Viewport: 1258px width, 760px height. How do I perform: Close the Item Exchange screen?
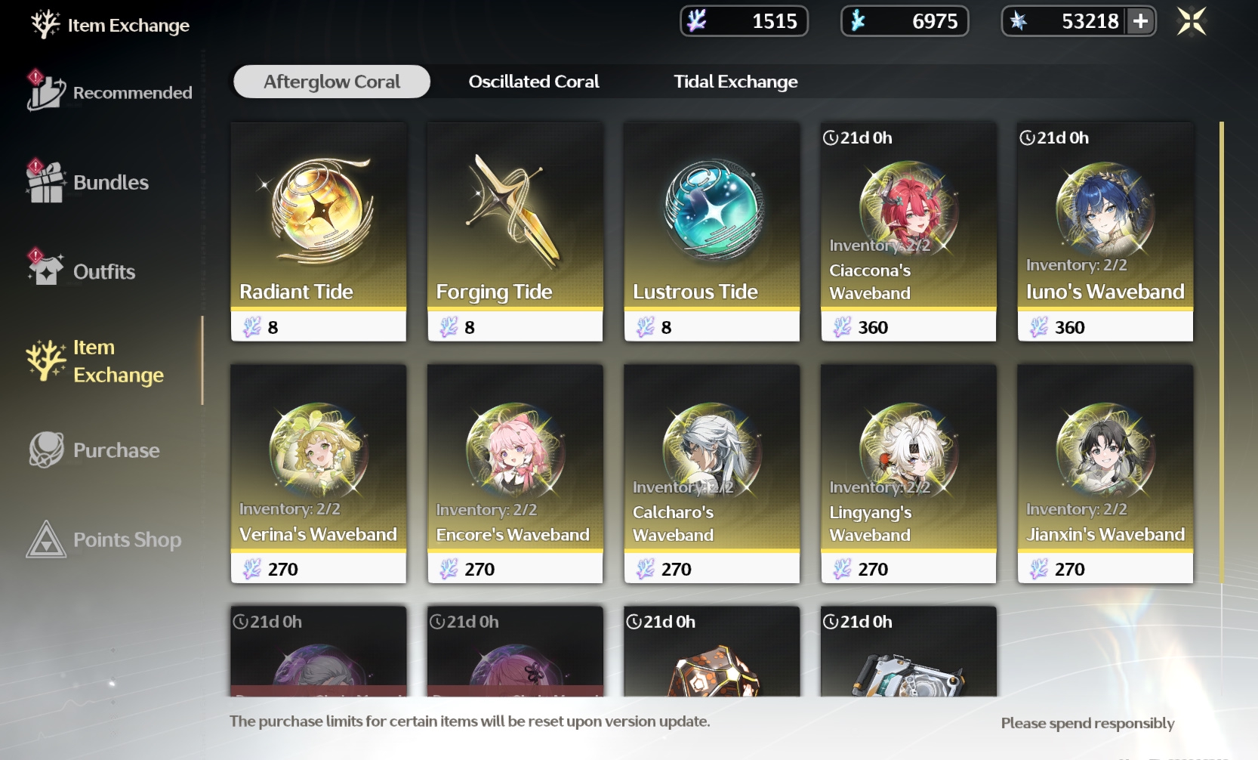click(x=1192, y=21)
